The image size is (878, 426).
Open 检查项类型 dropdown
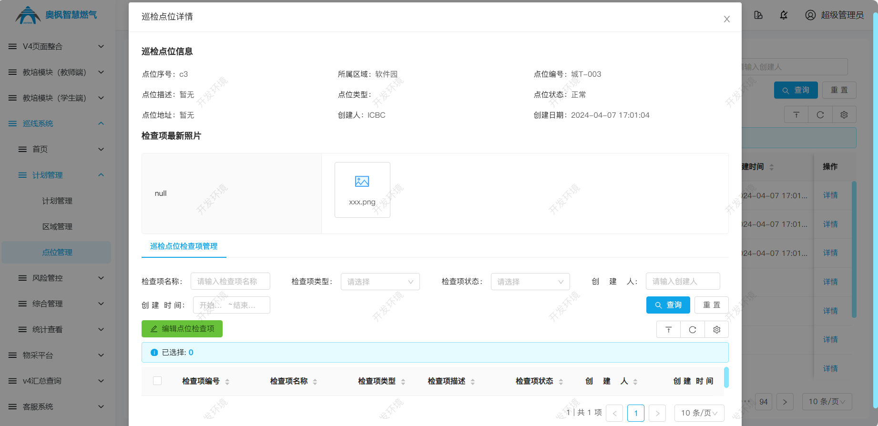tap(380, 282)
